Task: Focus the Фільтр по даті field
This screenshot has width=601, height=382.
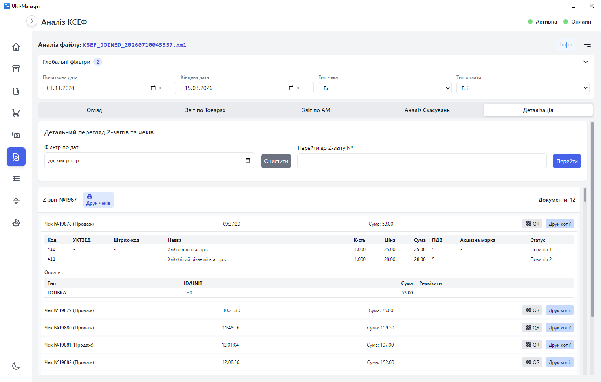Action: coord(150,160)
